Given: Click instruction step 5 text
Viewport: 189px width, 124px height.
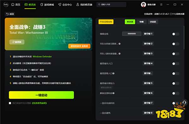Looking at the screenshot, I should point(42,83).
